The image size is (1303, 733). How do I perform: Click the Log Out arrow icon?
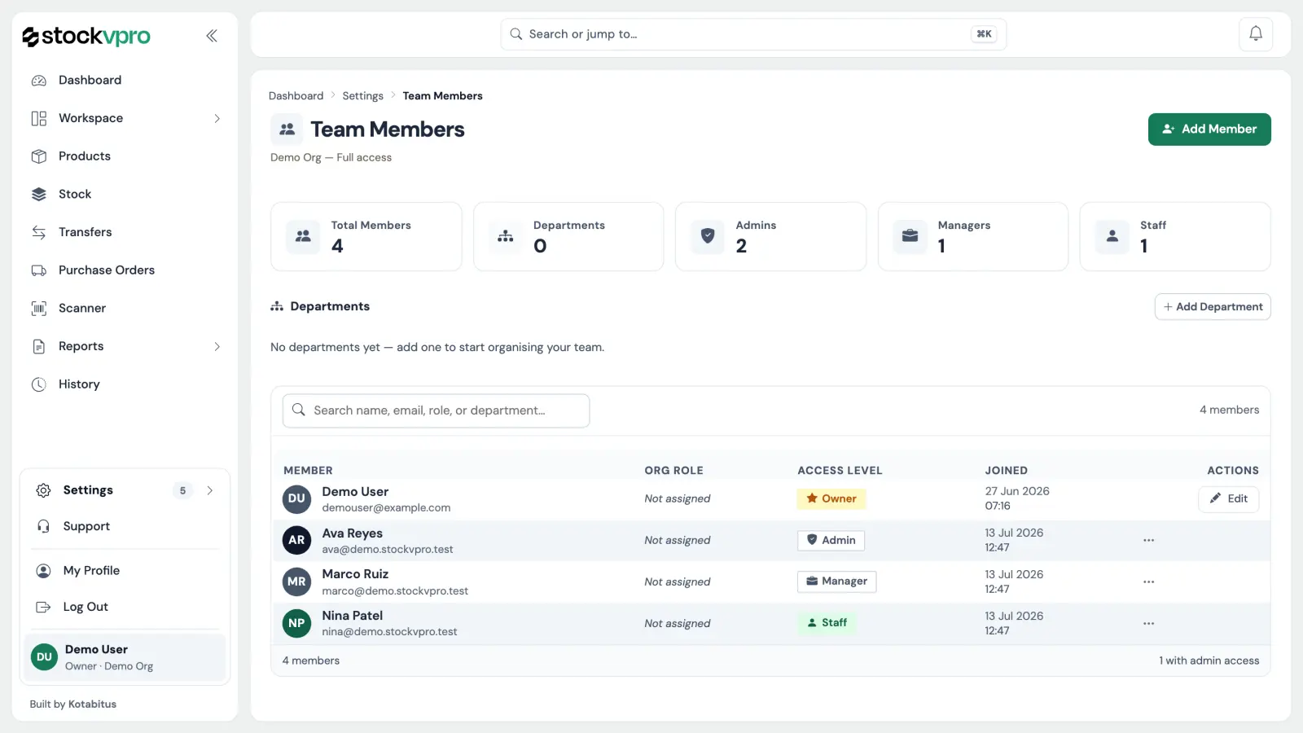click(x=44, y=607)
